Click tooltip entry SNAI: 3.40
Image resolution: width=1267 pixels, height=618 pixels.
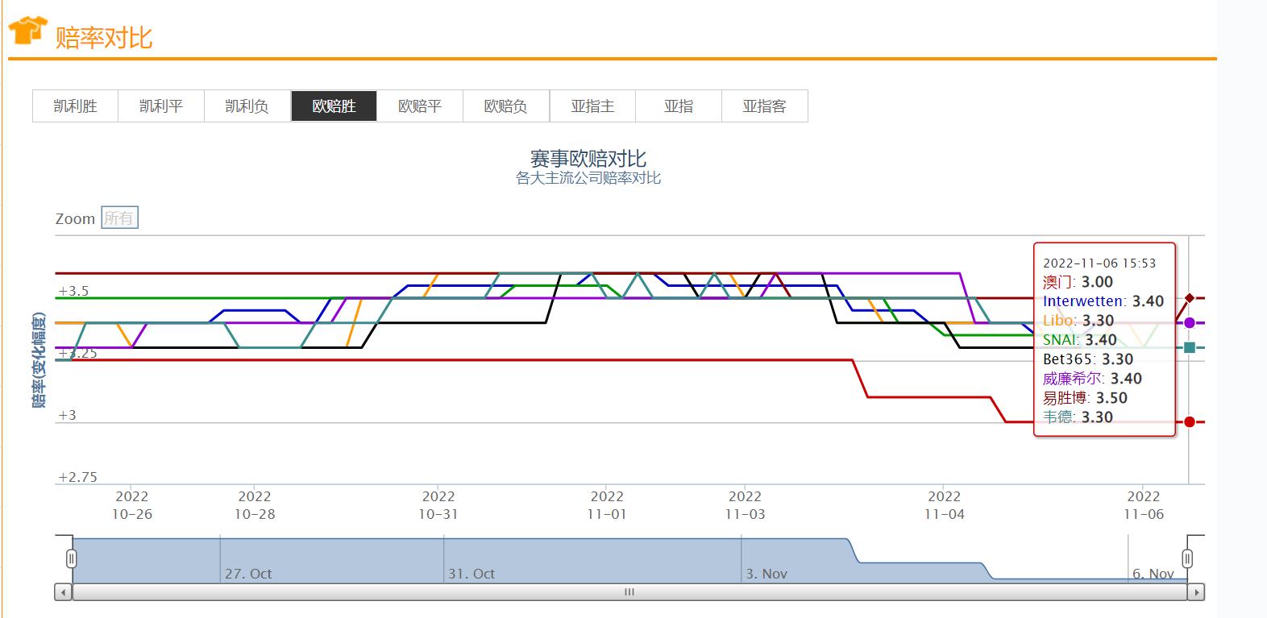tap(1080, 340)
